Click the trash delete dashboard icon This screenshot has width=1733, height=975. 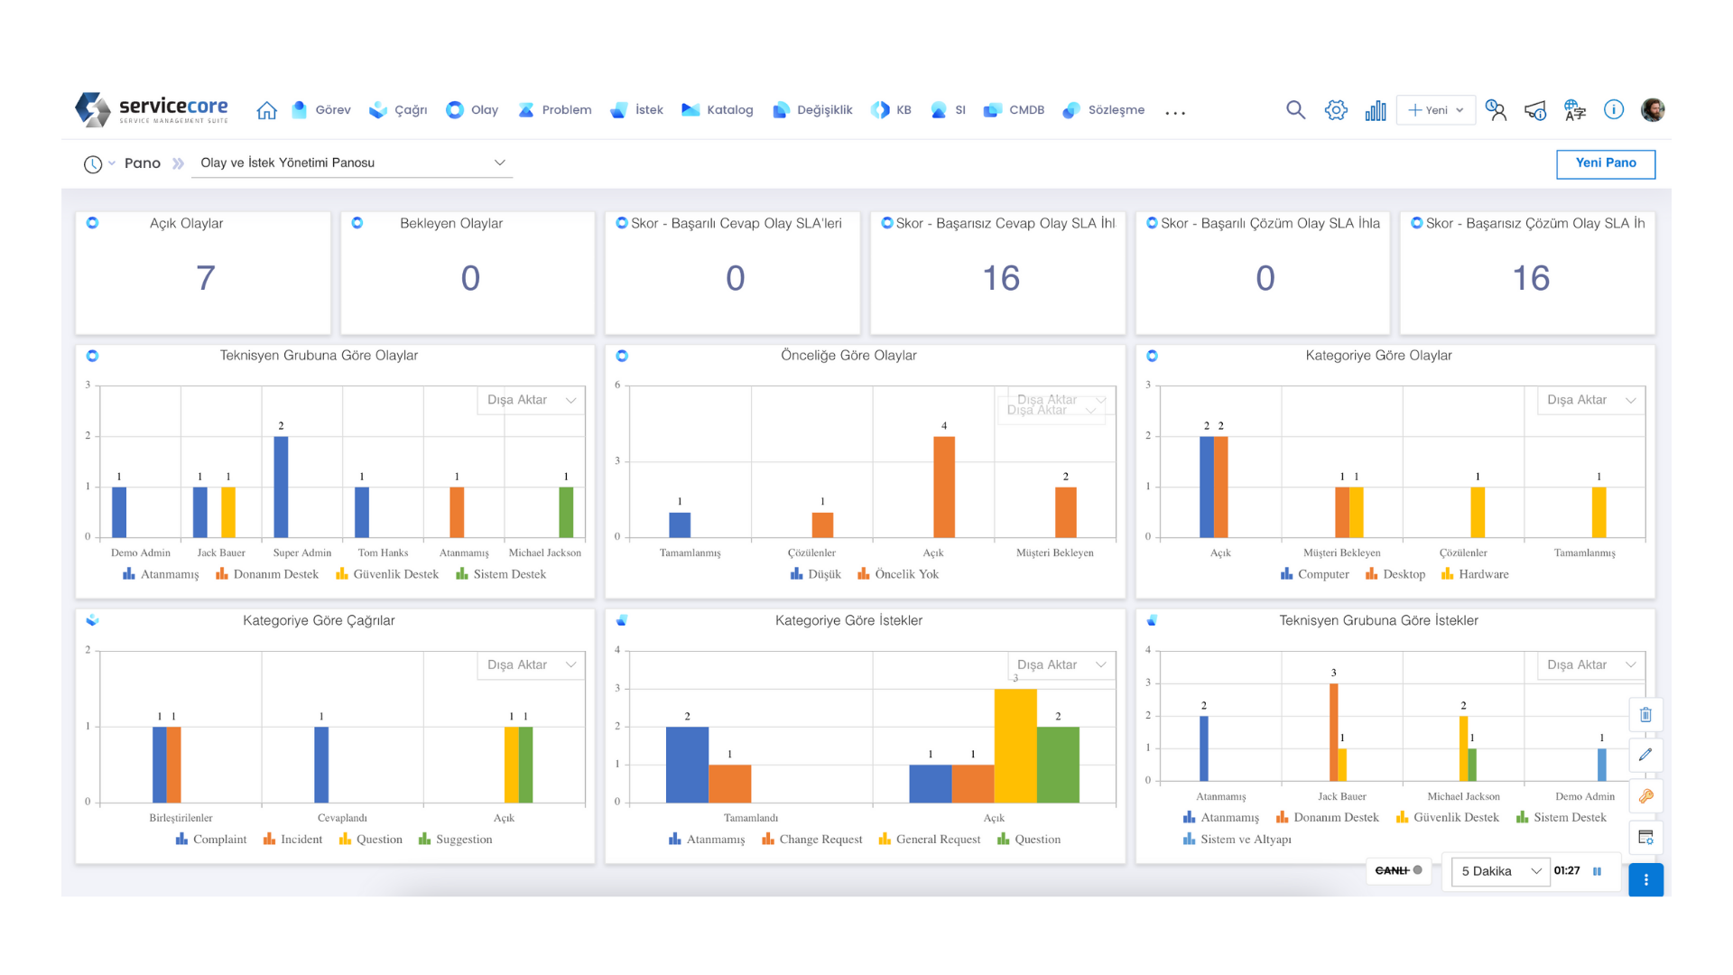click(x=1645, y=715)
